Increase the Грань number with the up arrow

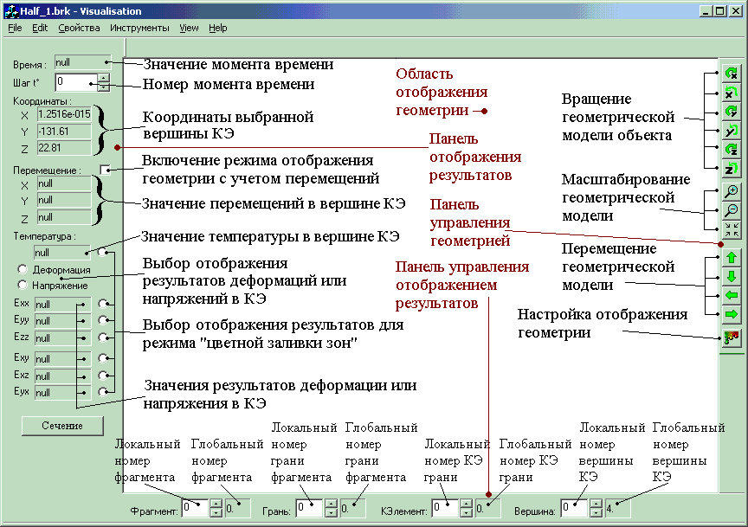[331, 504]
